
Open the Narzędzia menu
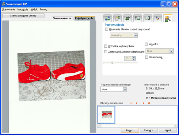[x=23, y=10]
